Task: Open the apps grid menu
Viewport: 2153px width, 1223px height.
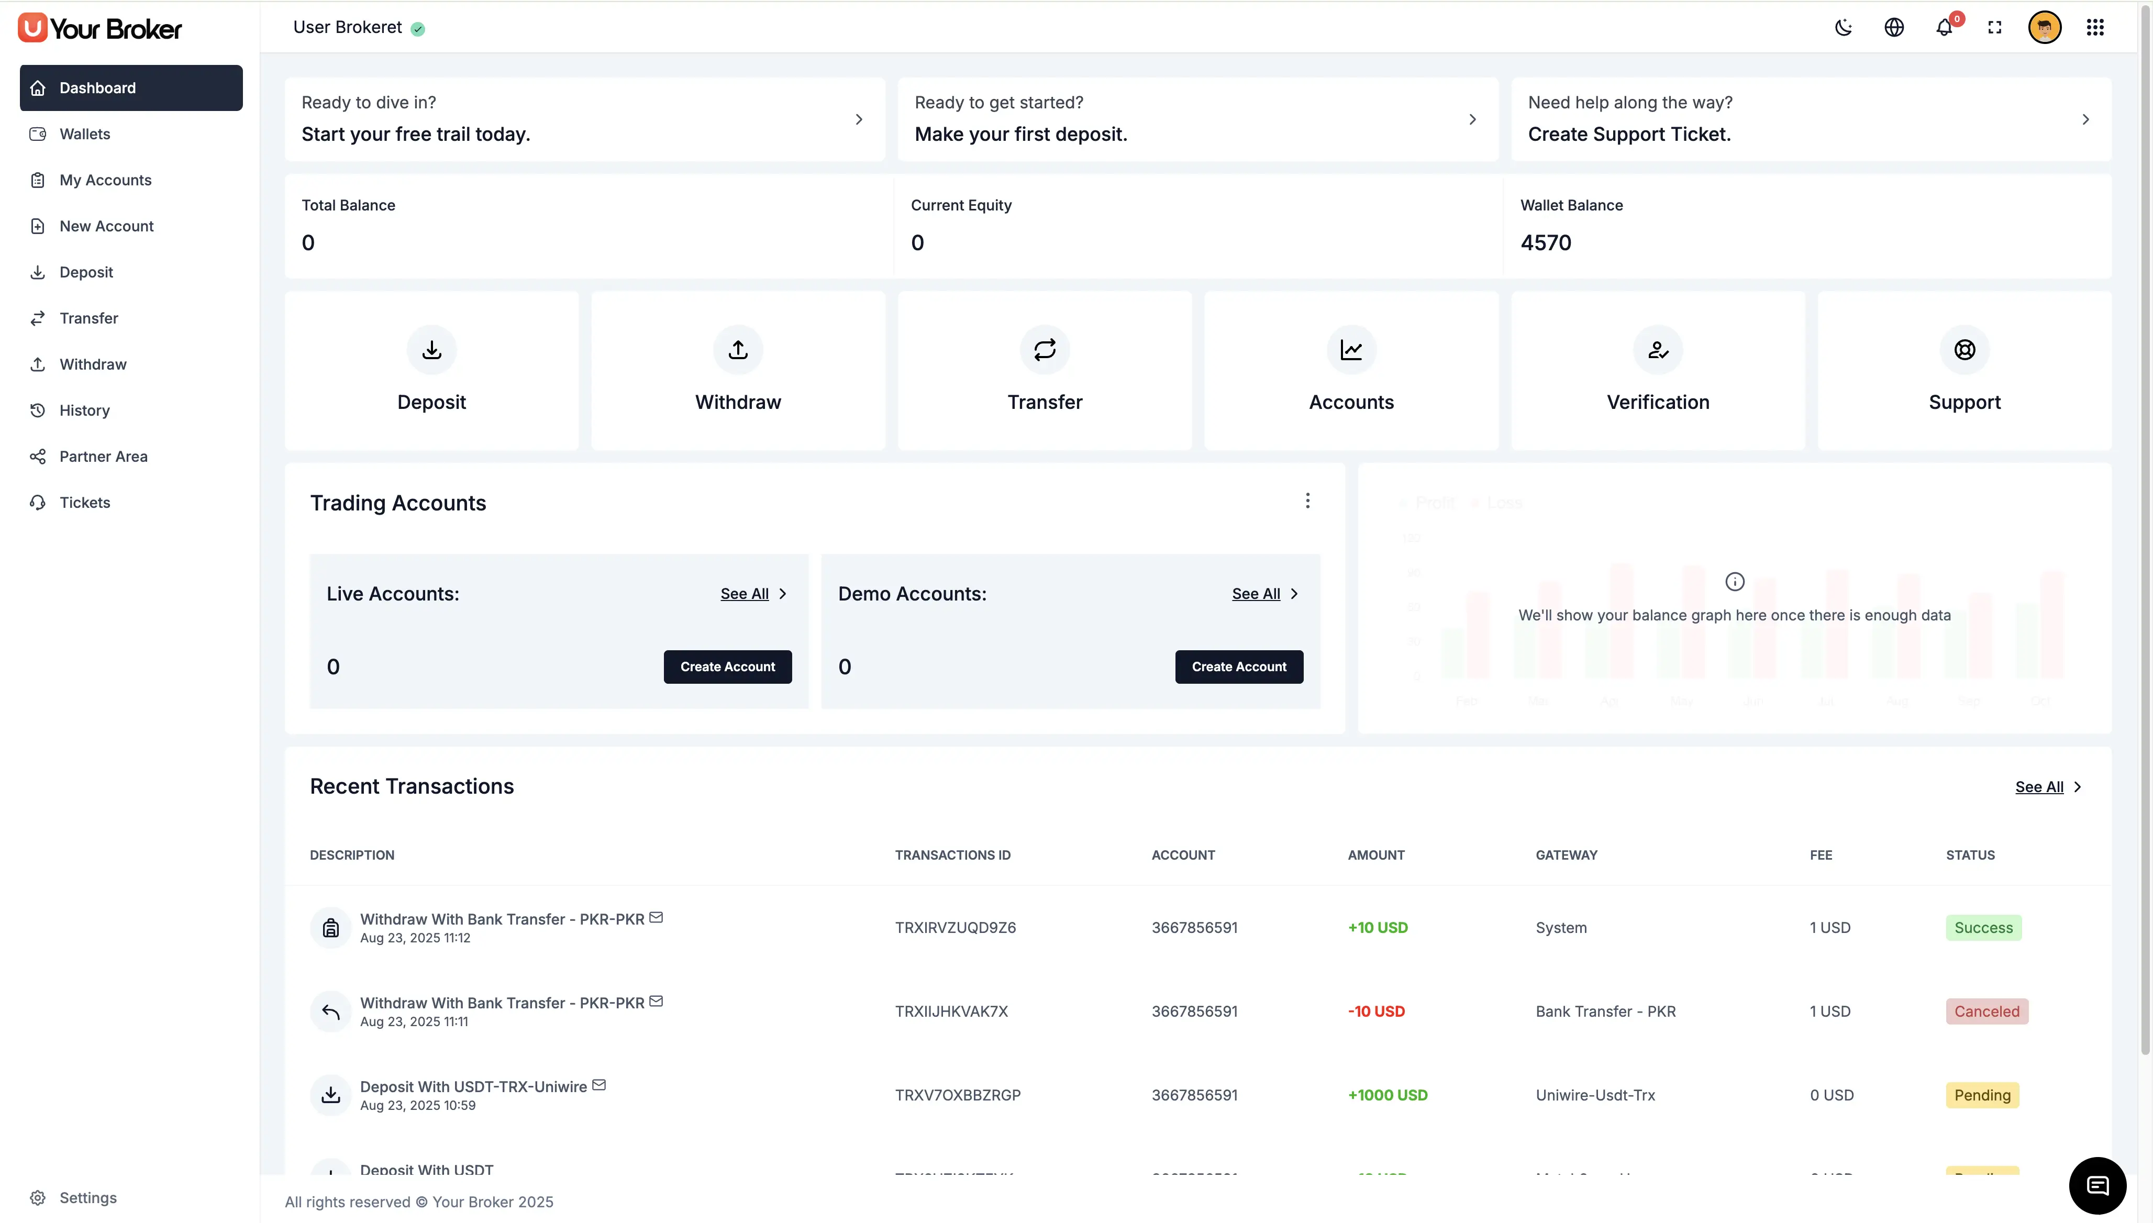Action: [2095, 27]
